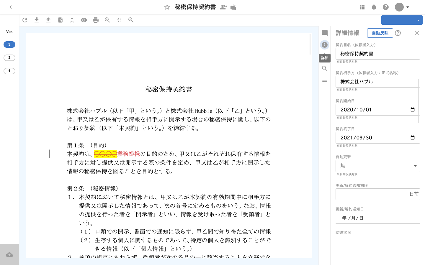Switch to version 1
425x265 pixels.
click(x=9, y=71)
